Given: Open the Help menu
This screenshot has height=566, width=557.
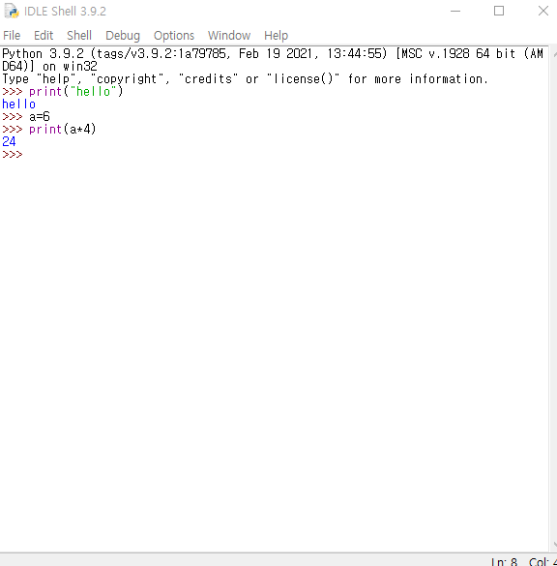Looking at the screenshot, I should (x=276, y=36).
